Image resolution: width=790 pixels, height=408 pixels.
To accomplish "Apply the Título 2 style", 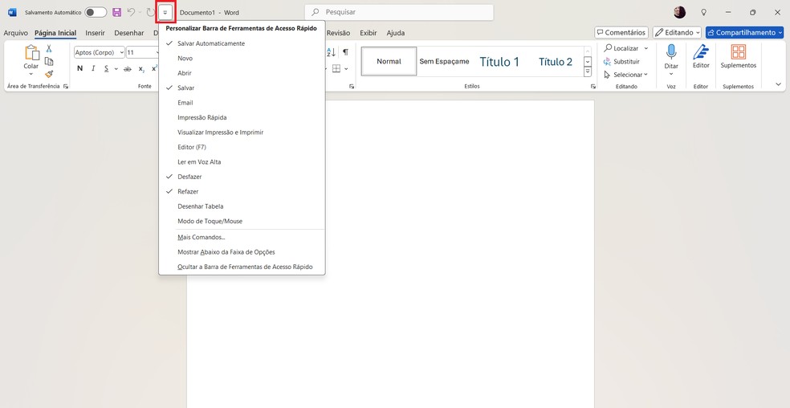I will coord(556,62).
